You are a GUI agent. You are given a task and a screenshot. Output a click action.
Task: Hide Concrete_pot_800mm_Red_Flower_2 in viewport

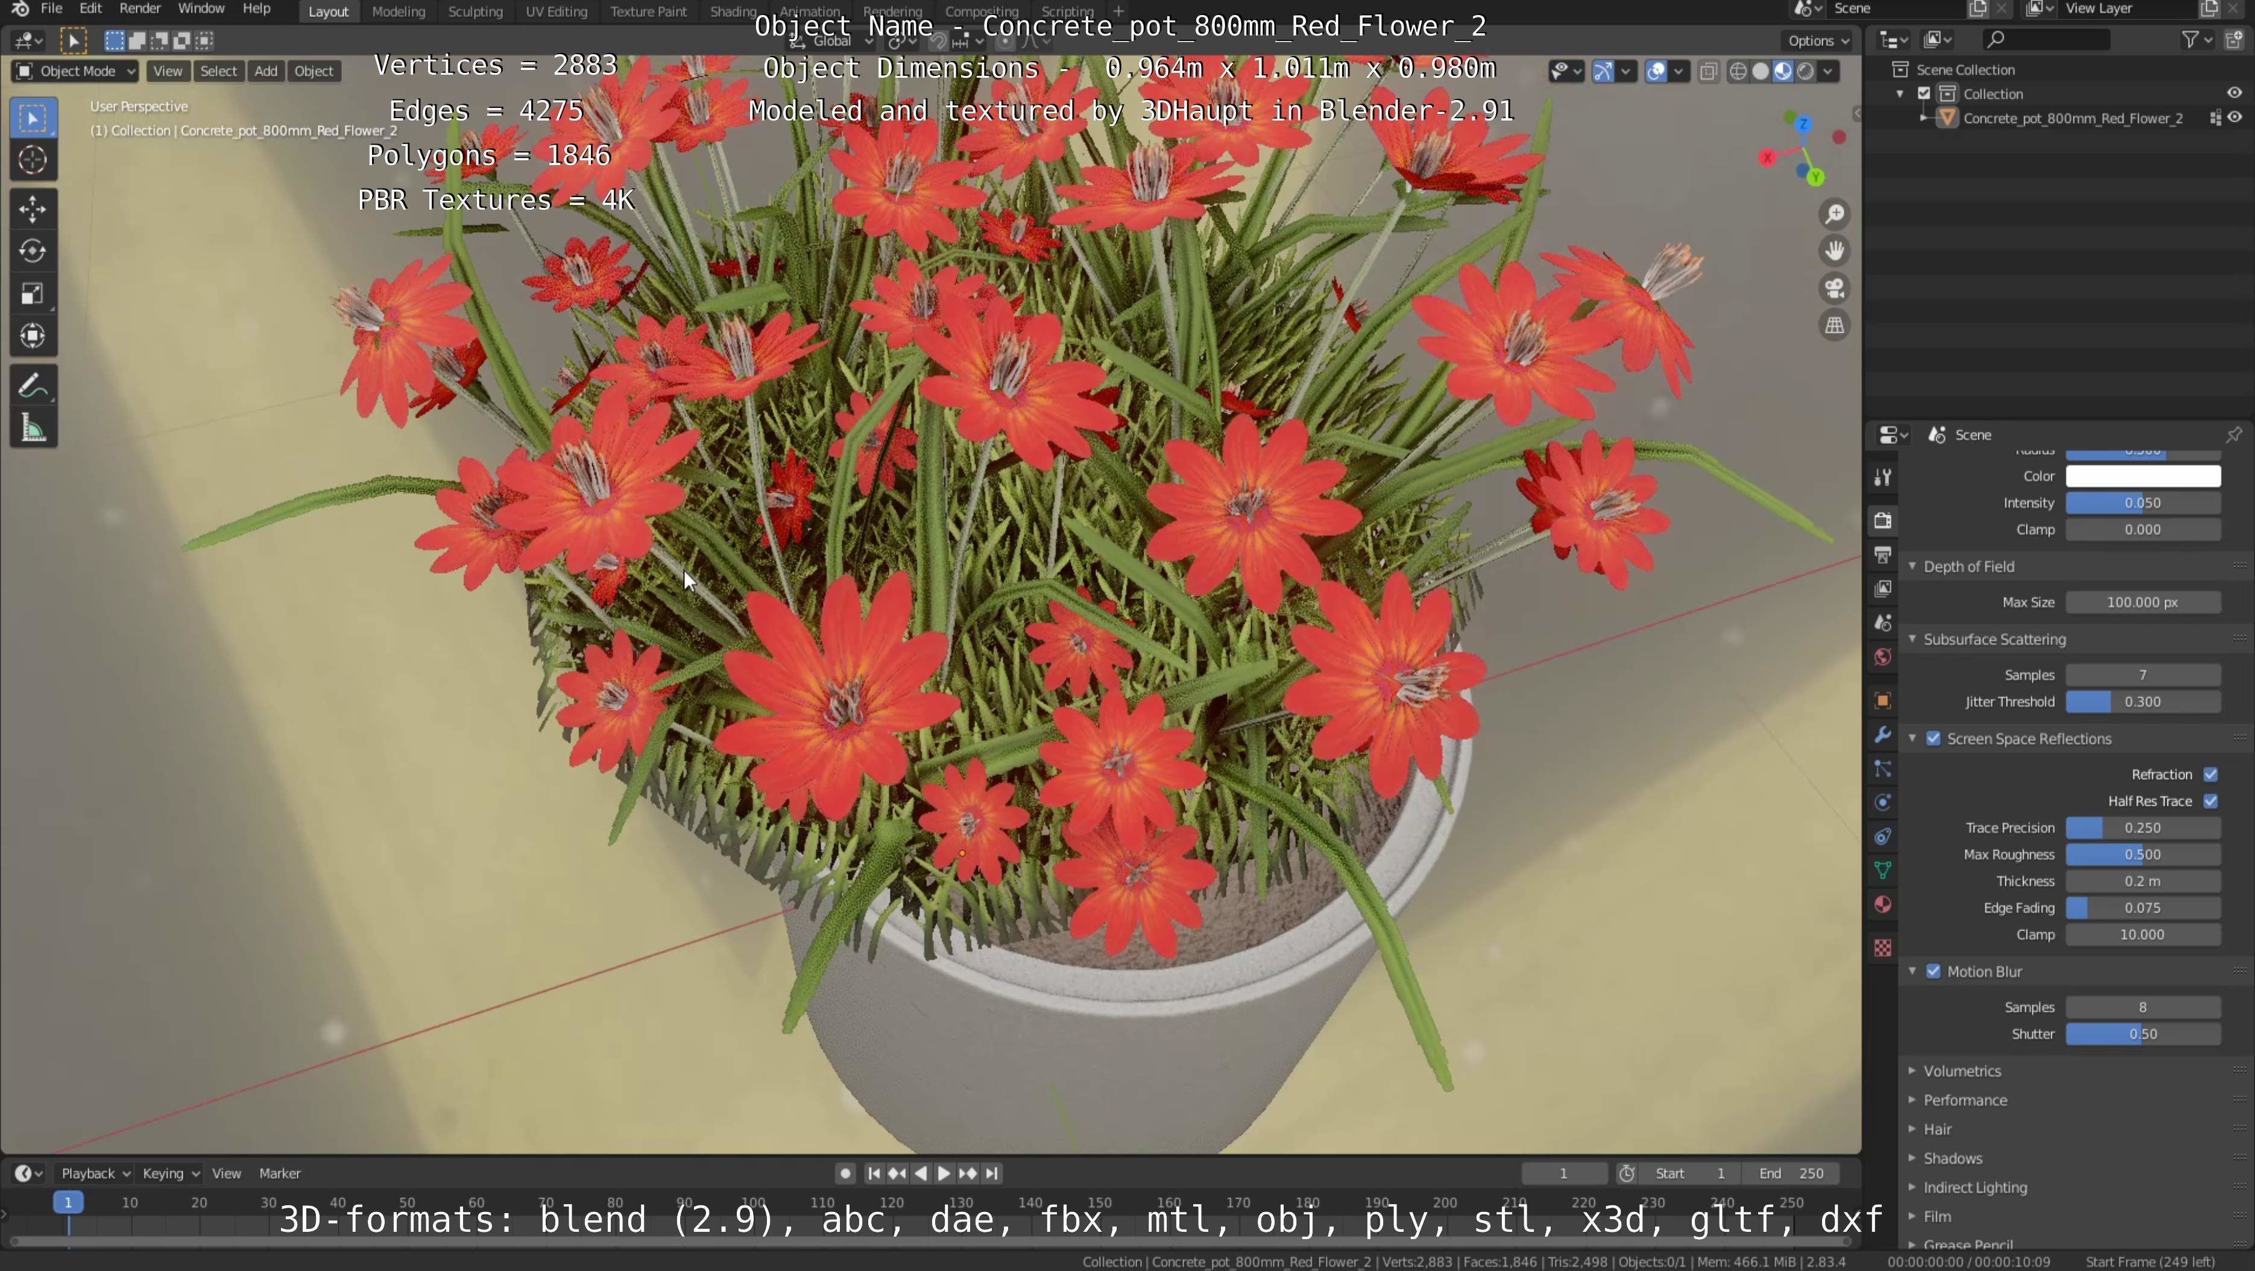2235,118
